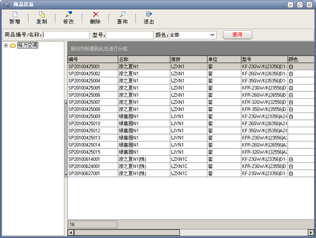316x238 pixels.
Task: Click the 新增 (Add) toolbar icon
Action: 14,15
